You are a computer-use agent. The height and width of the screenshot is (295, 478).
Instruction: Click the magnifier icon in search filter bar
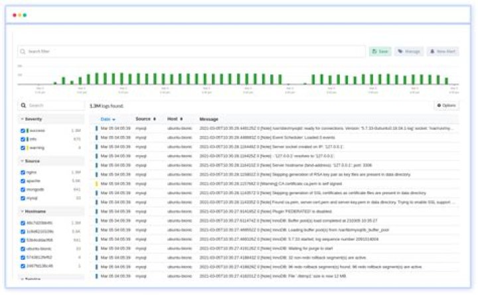tap(23, 51)
